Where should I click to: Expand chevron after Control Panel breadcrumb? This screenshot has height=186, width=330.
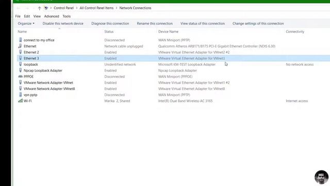tap(77, 8)
